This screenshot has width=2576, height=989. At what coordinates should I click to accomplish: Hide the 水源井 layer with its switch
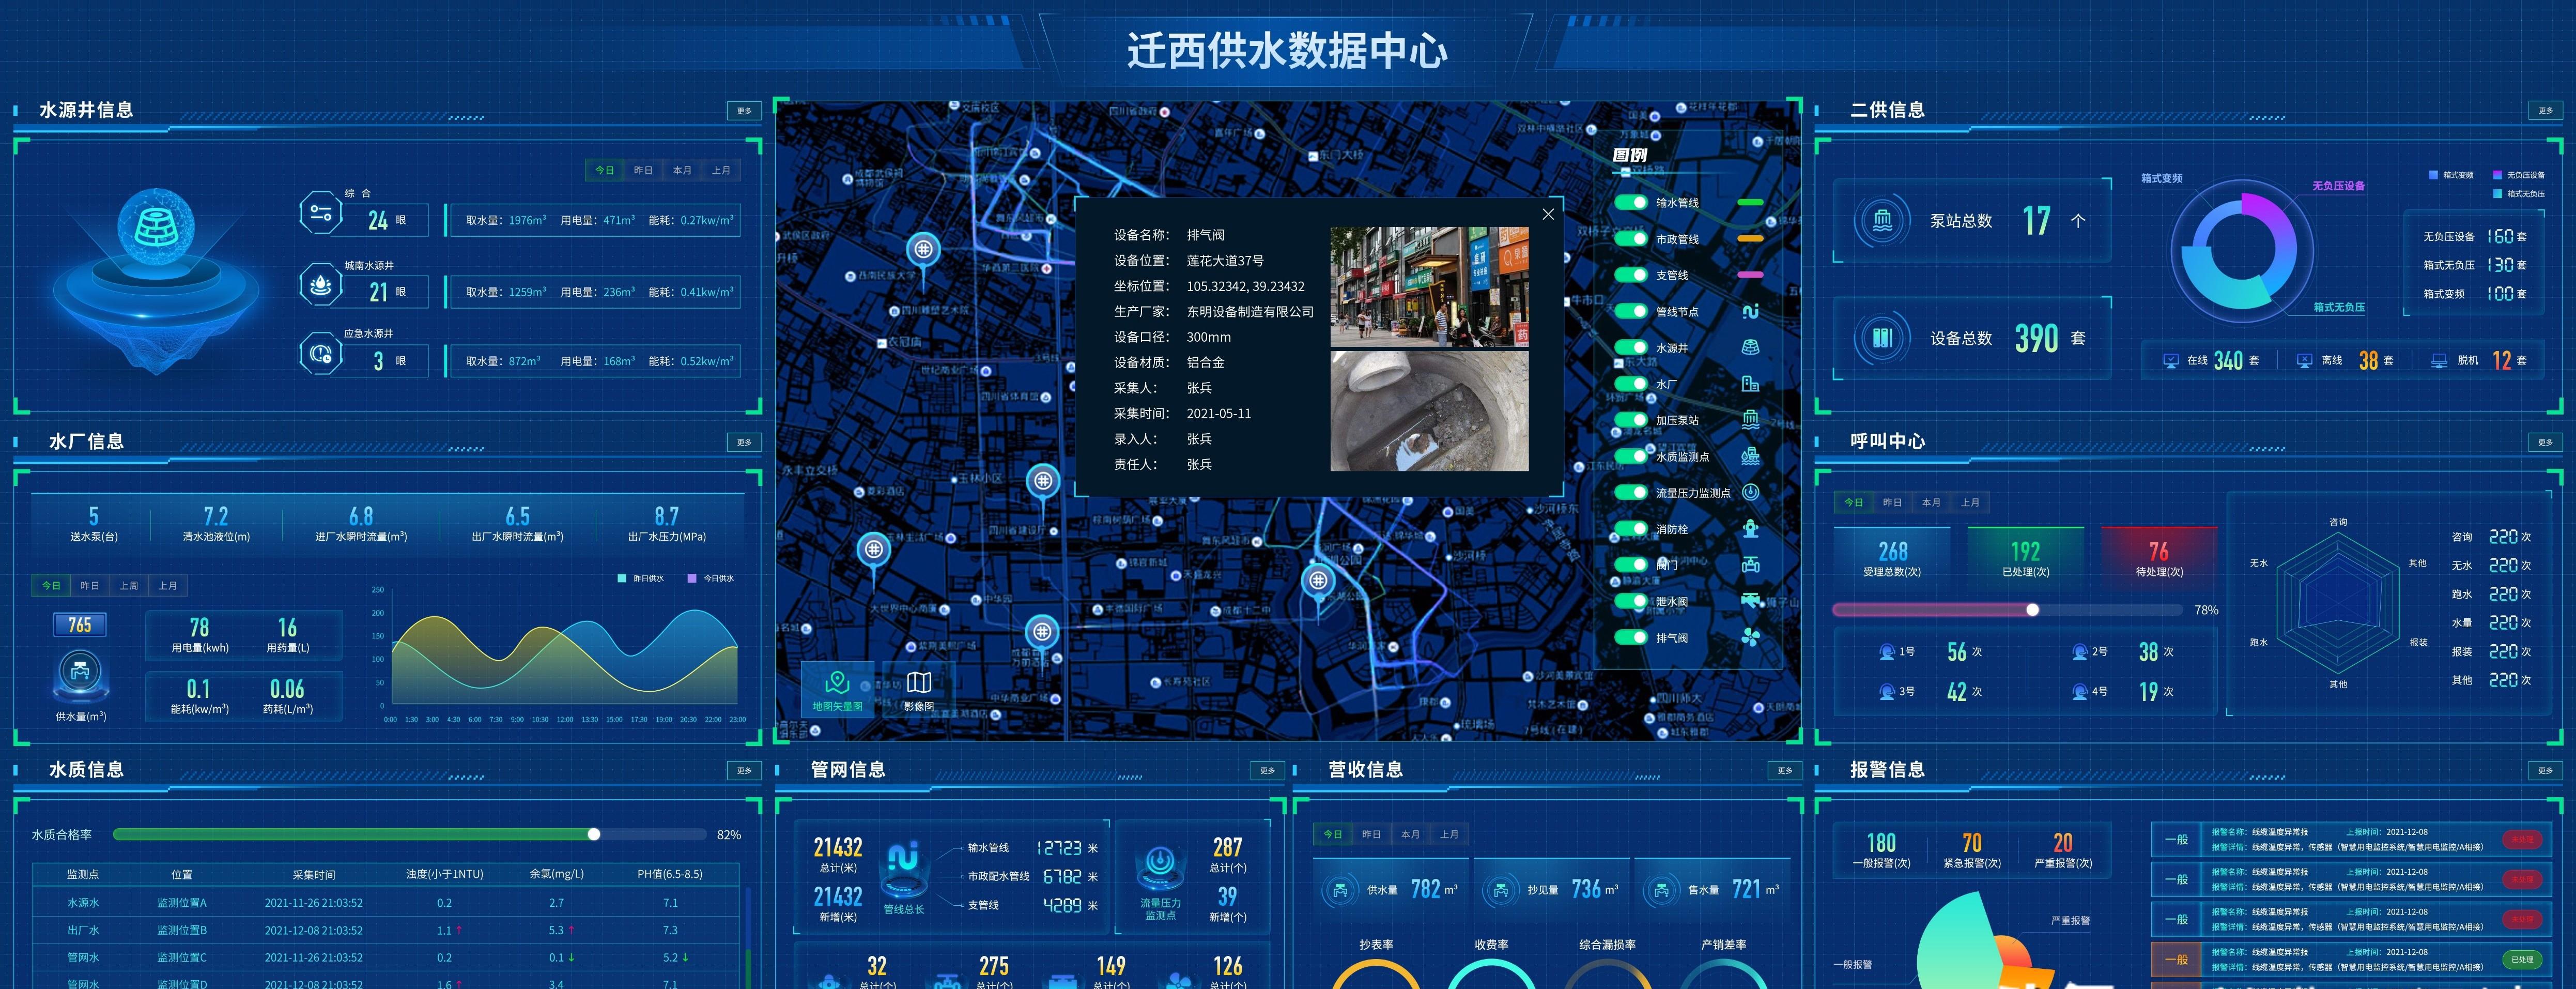[1631, 348]
